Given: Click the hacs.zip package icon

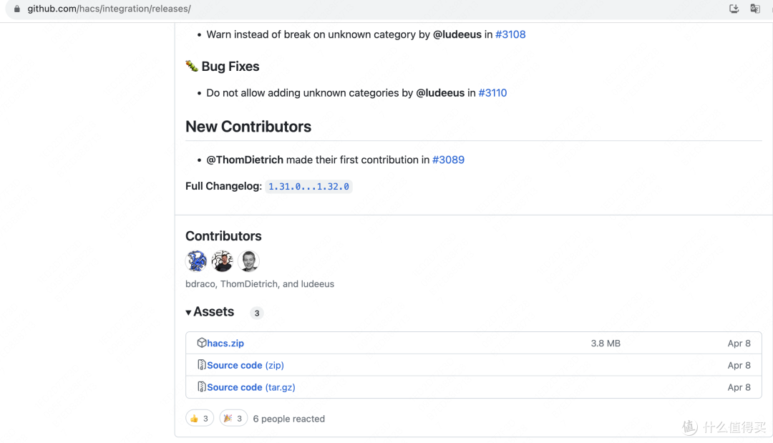Looking at the screenshot, I should 202,343.
